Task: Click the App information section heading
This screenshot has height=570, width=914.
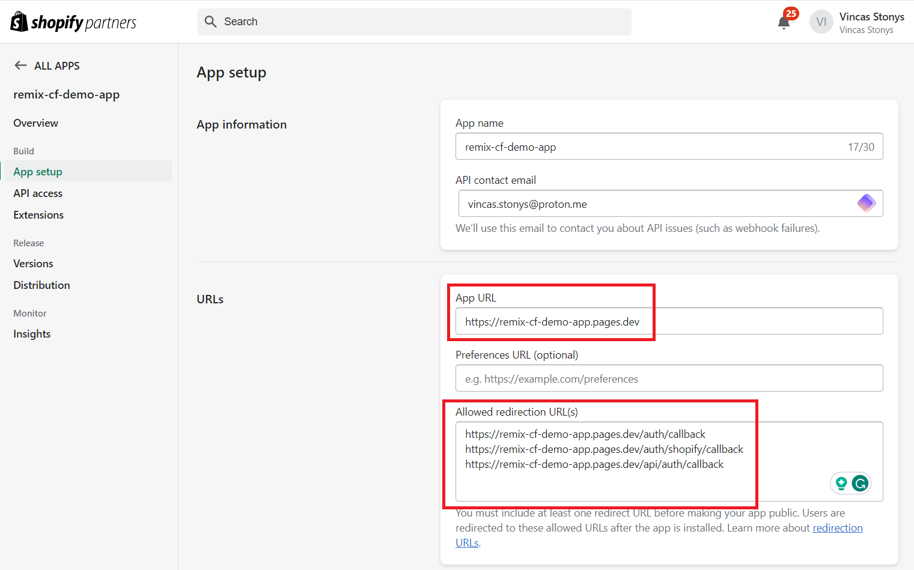Action: [x=242, y=124]
